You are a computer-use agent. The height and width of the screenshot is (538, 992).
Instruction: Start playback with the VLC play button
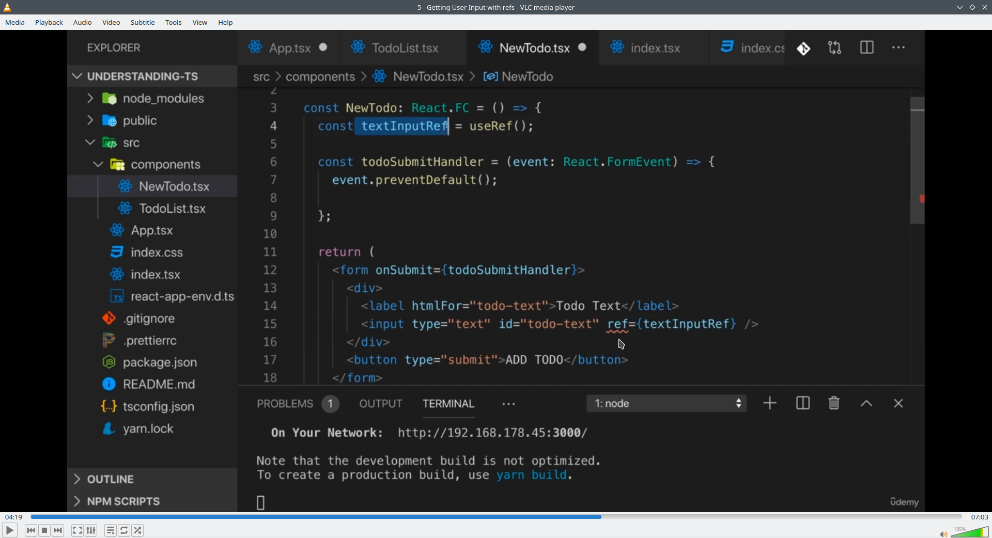coord(9,530)
